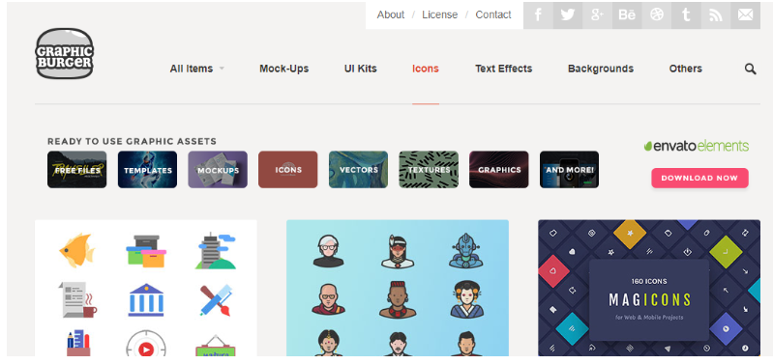
Task: Open the Mock-Ups menu
Action: pos(284,69)
